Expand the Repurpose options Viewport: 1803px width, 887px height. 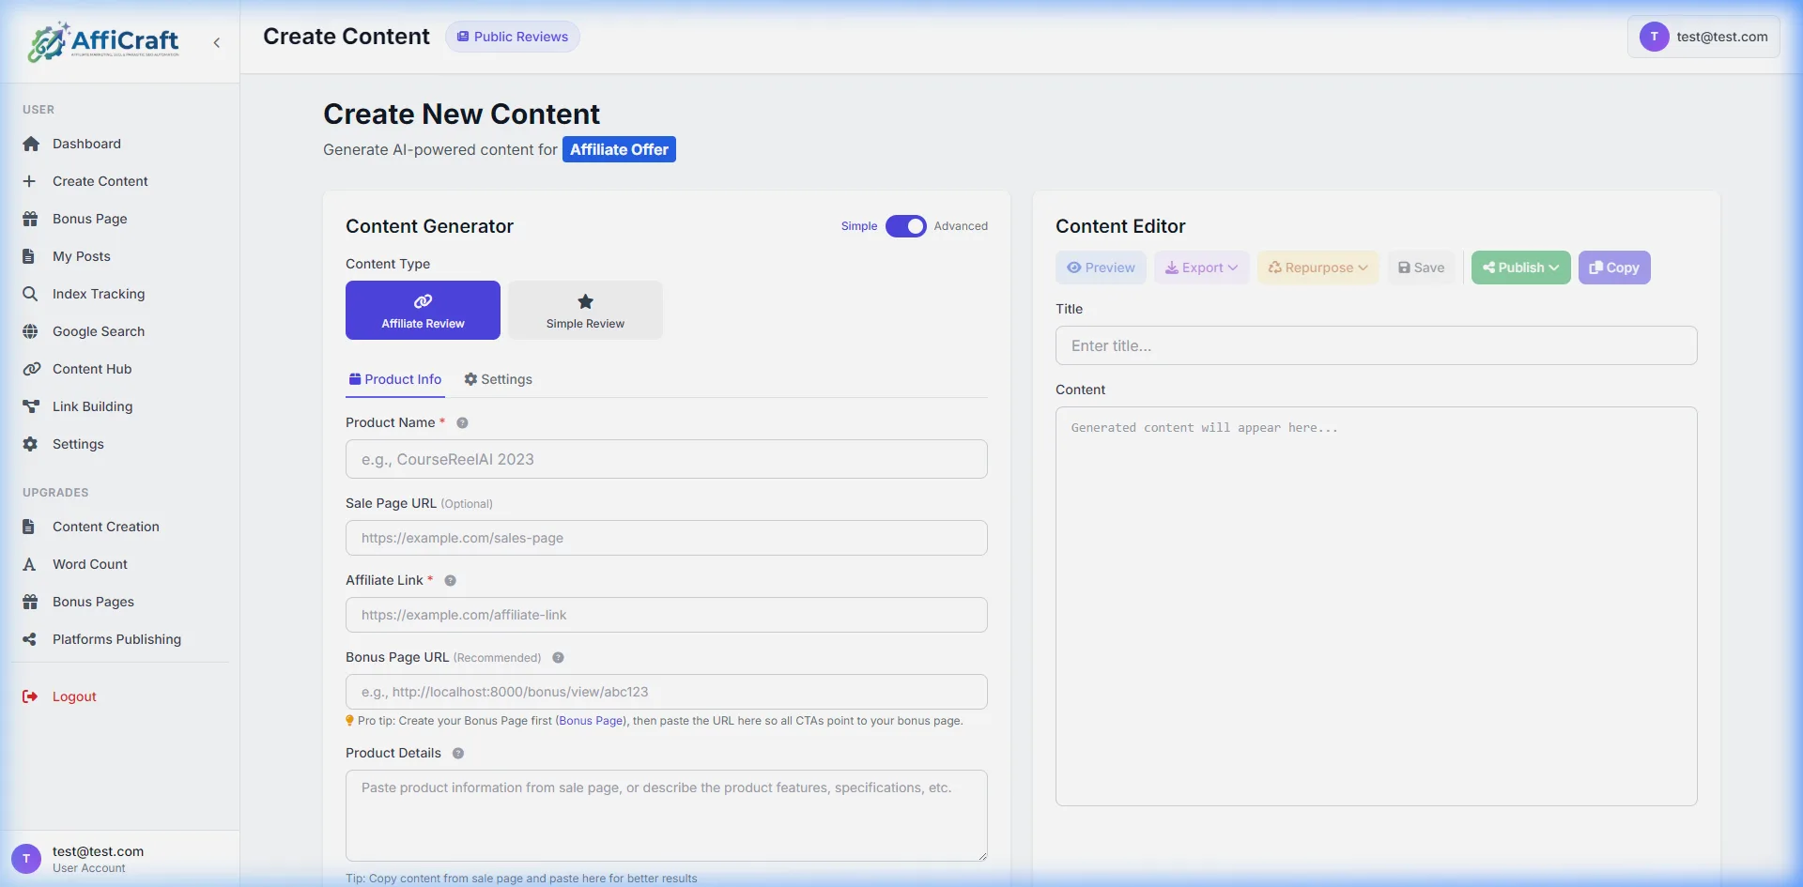(1317, 267)
